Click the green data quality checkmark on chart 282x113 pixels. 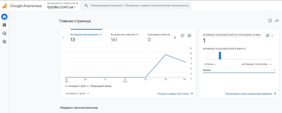(x=189, y=36)
